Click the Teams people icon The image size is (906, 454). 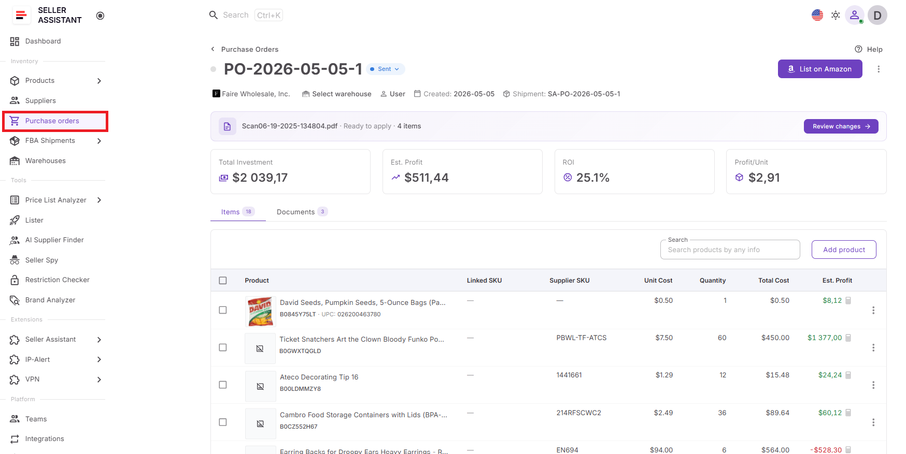click(15, 419)
